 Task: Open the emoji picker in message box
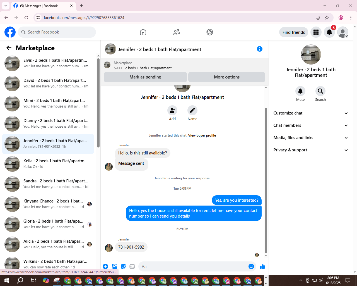[x=251, y=266]
